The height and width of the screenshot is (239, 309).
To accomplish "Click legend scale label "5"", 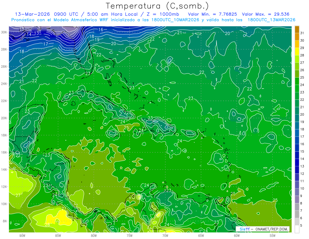I will pyautogui.click(x=301, y=225).
